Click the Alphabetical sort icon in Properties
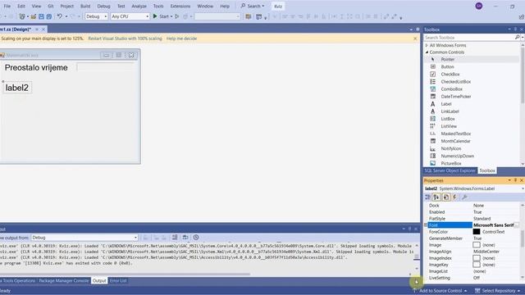The height and width of the screenshot is (295, 525). [x=436, y=197]
